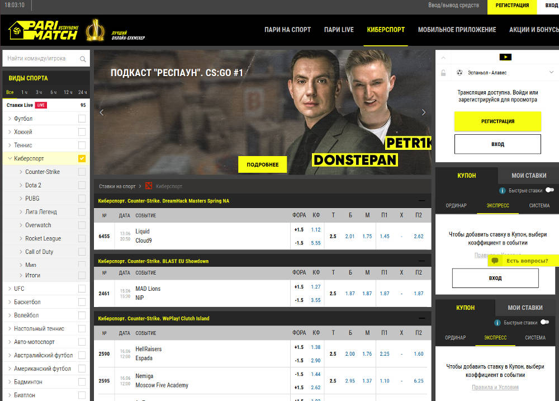Expand the Баскетбол category
The height and width of the screenshot is (401, 559).
10,302
